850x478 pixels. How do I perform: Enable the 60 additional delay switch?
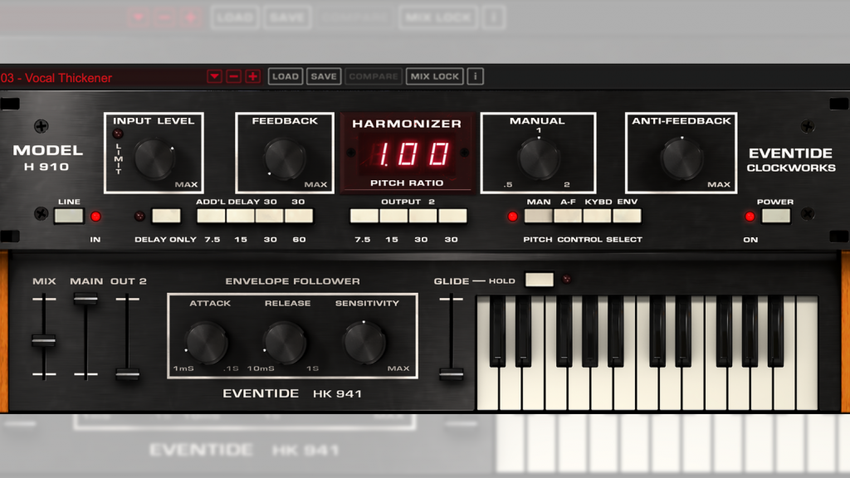coord(299,216)
